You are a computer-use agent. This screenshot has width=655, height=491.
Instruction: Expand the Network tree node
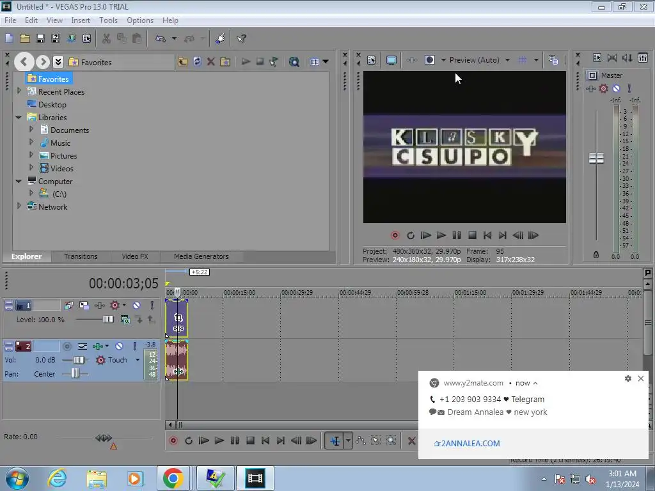tap(19, 206)
